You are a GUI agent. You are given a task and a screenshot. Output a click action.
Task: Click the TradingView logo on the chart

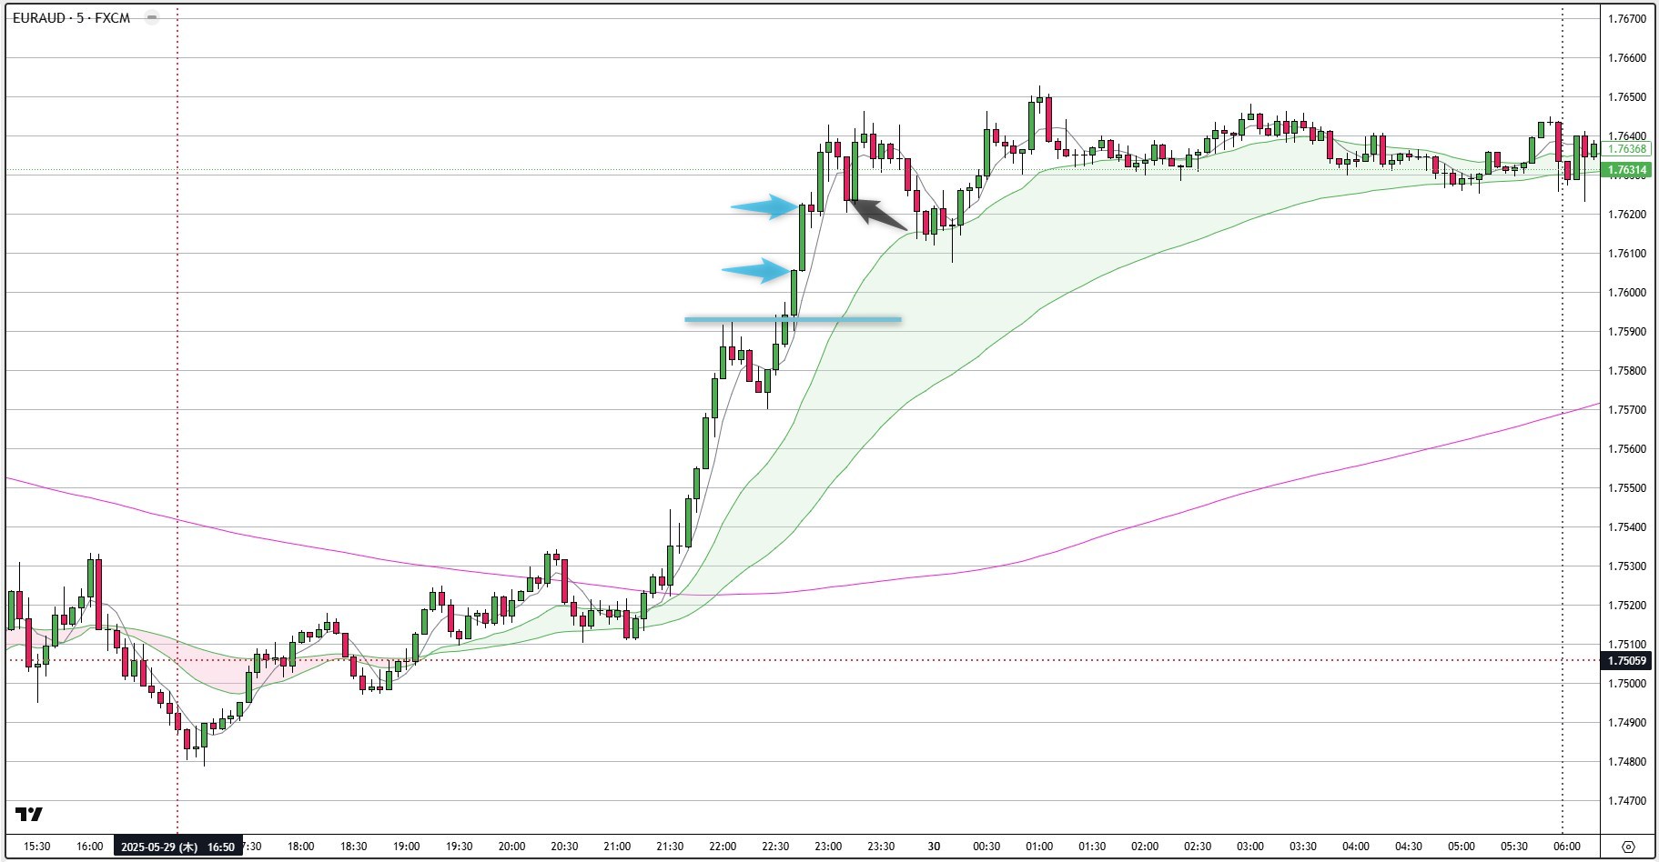[29, 814]
